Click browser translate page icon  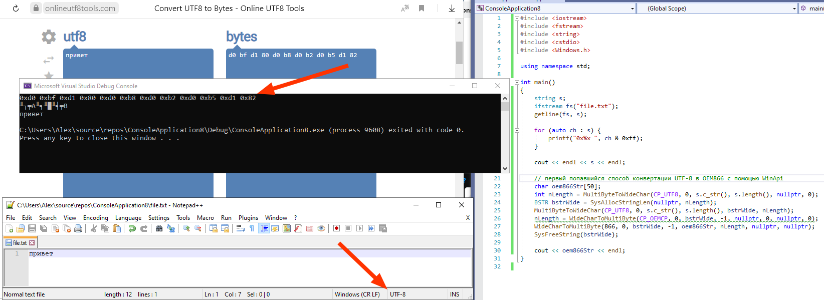point(405,9)
